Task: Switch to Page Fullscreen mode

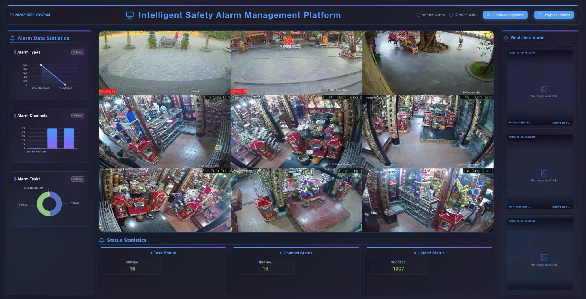Action: click(554, 15)
